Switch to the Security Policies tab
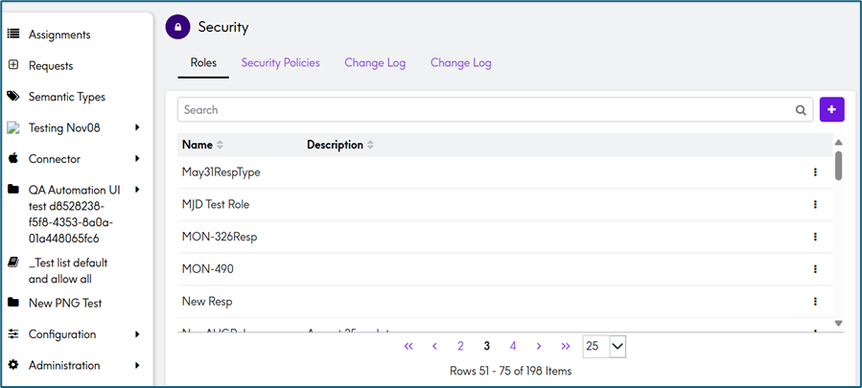Screen dimensions: 862x388 (280, 62)
